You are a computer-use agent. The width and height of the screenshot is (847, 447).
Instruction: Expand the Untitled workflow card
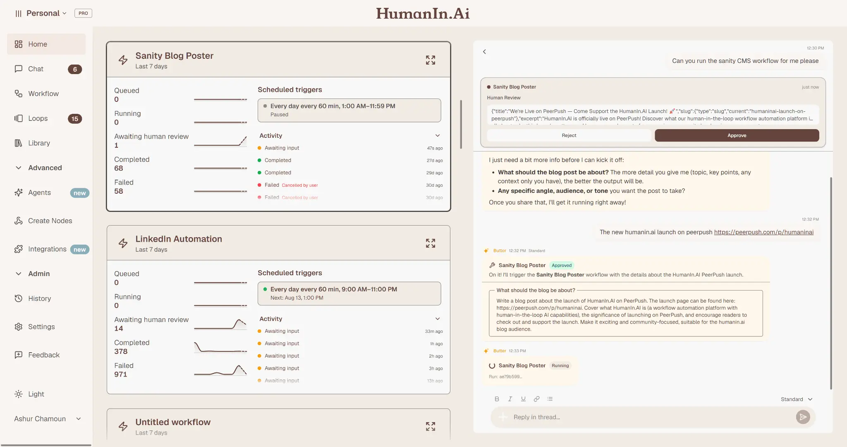(431, 426)
